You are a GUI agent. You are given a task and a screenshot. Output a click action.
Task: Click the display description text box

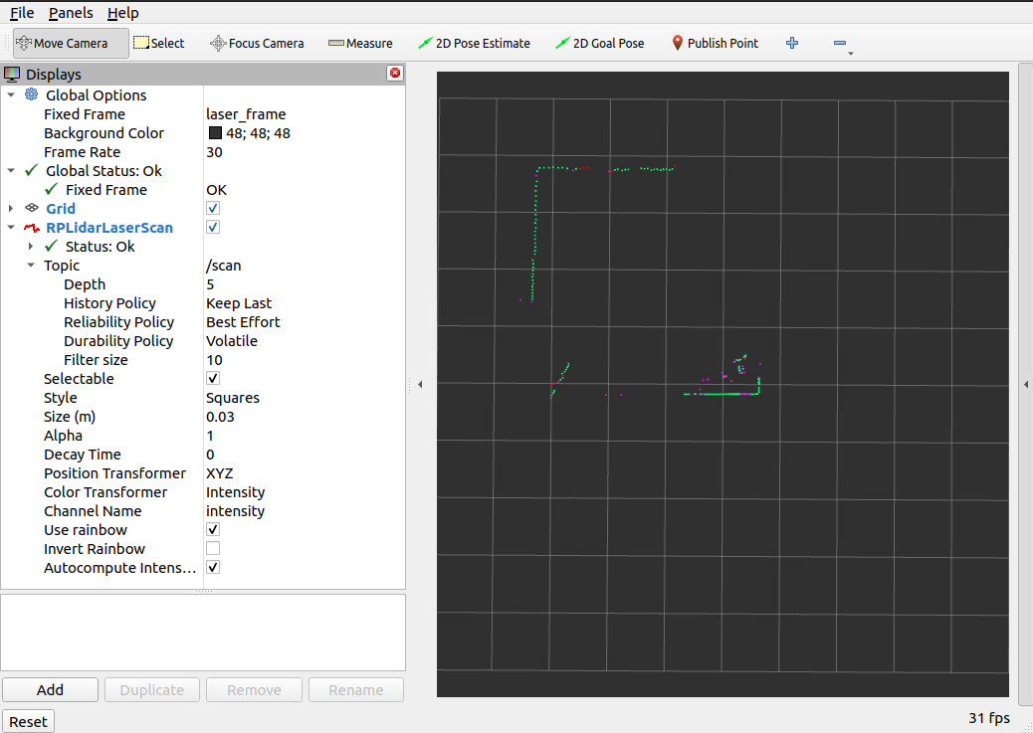pyautogui.click(x=203, y=633)
